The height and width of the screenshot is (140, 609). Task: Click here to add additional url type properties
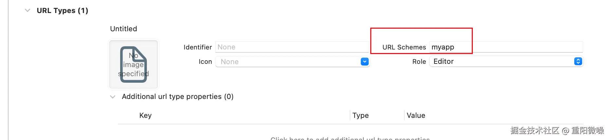[x=350, y=138]
